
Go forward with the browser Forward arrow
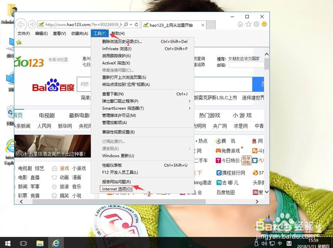[x=32, y=25]
